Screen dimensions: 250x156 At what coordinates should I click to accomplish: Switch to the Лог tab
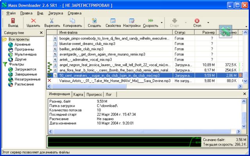click(109, 94)
